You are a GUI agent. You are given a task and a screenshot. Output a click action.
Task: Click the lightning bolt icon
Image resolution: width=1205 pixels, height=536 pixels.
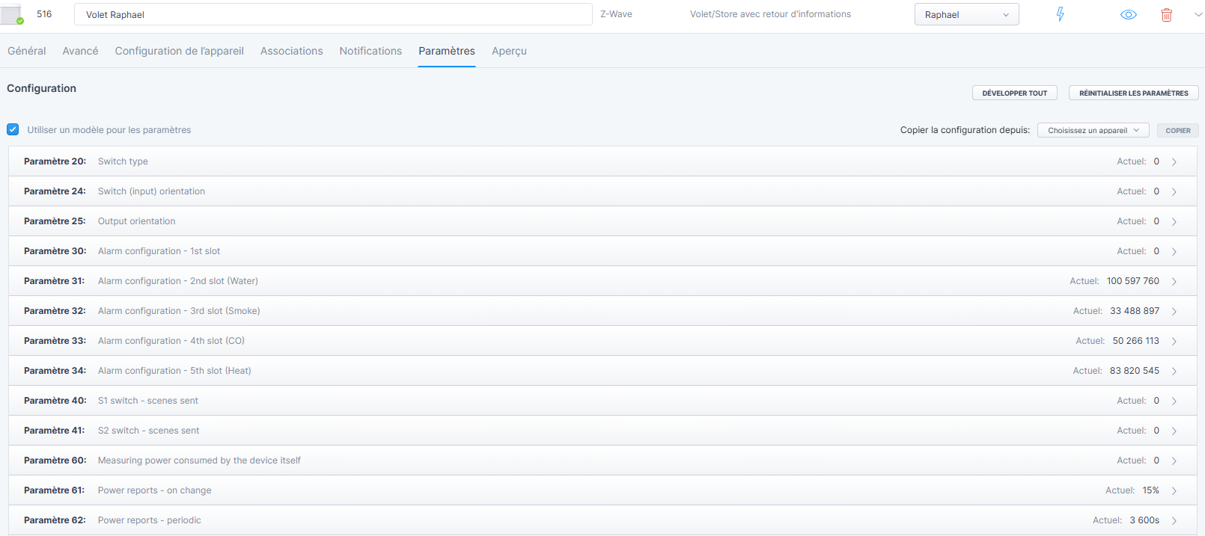tap(1060, 14)
